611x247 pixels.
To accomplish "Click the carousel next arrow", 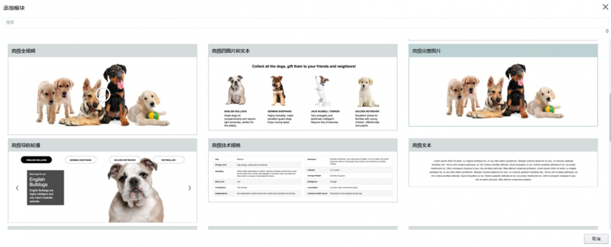I will pos(189,188).
